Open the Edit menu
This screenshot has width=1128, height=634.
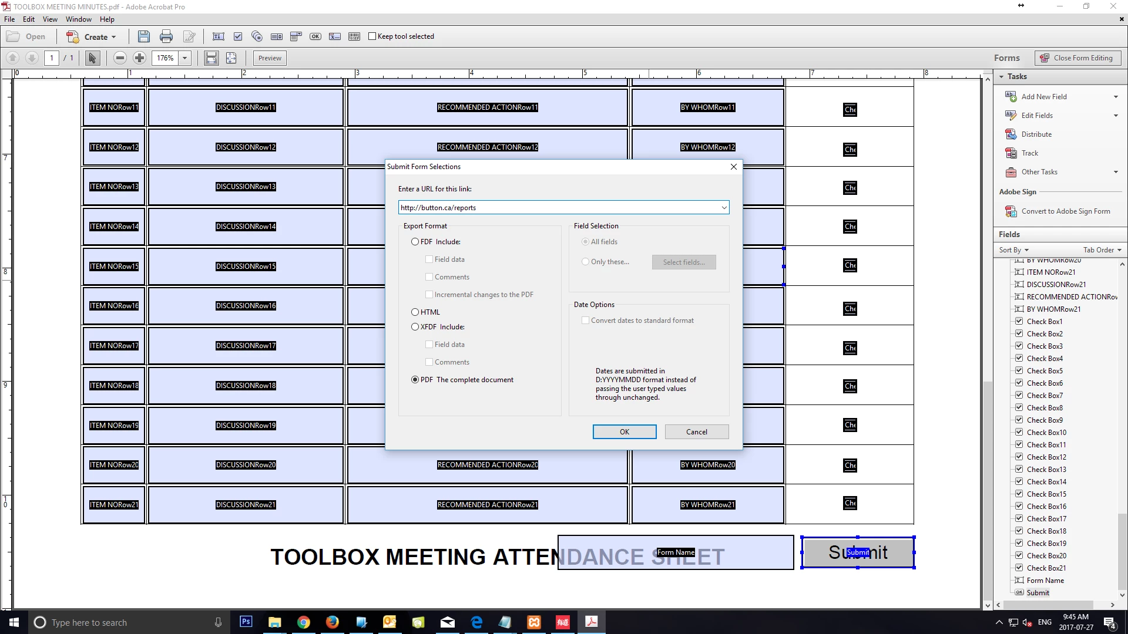(x=29, y=19)
